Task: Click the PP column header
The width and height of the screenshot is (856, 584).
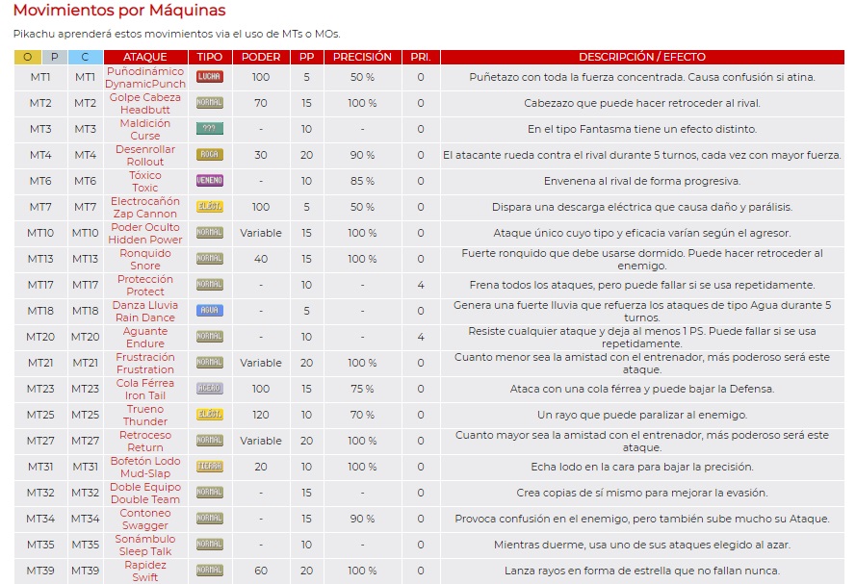Action: [x=307, y=57]
